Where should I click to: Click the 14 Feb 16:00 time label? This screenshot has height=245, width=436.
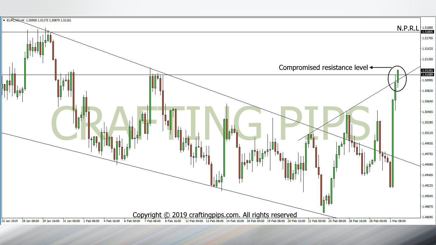pos(235,221)
